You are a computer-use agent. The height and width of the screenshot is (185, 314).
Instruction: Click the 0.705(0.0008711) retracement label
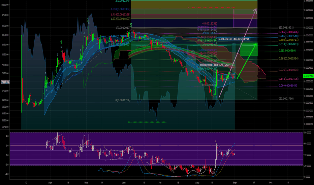288,40
